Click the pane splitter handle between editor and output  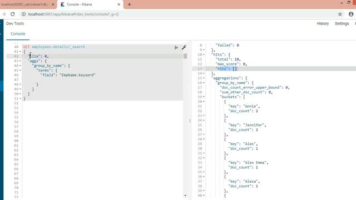[x=190, y=121]
